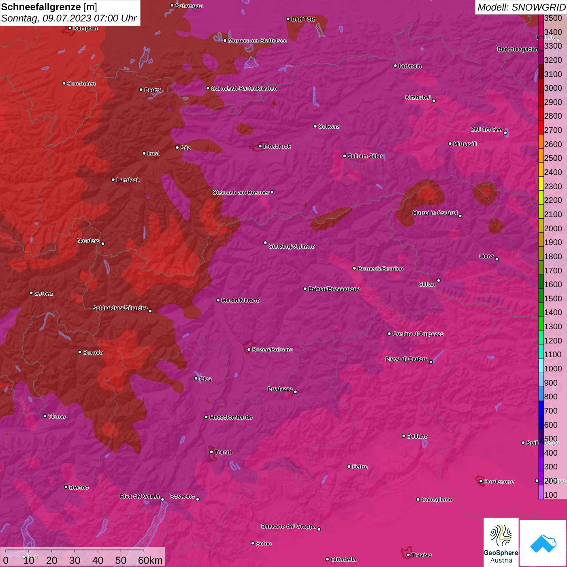The height and width of the screenshot is (567, 567).
Task: Click the Mezzolombardo label
Action: point(231,417)
